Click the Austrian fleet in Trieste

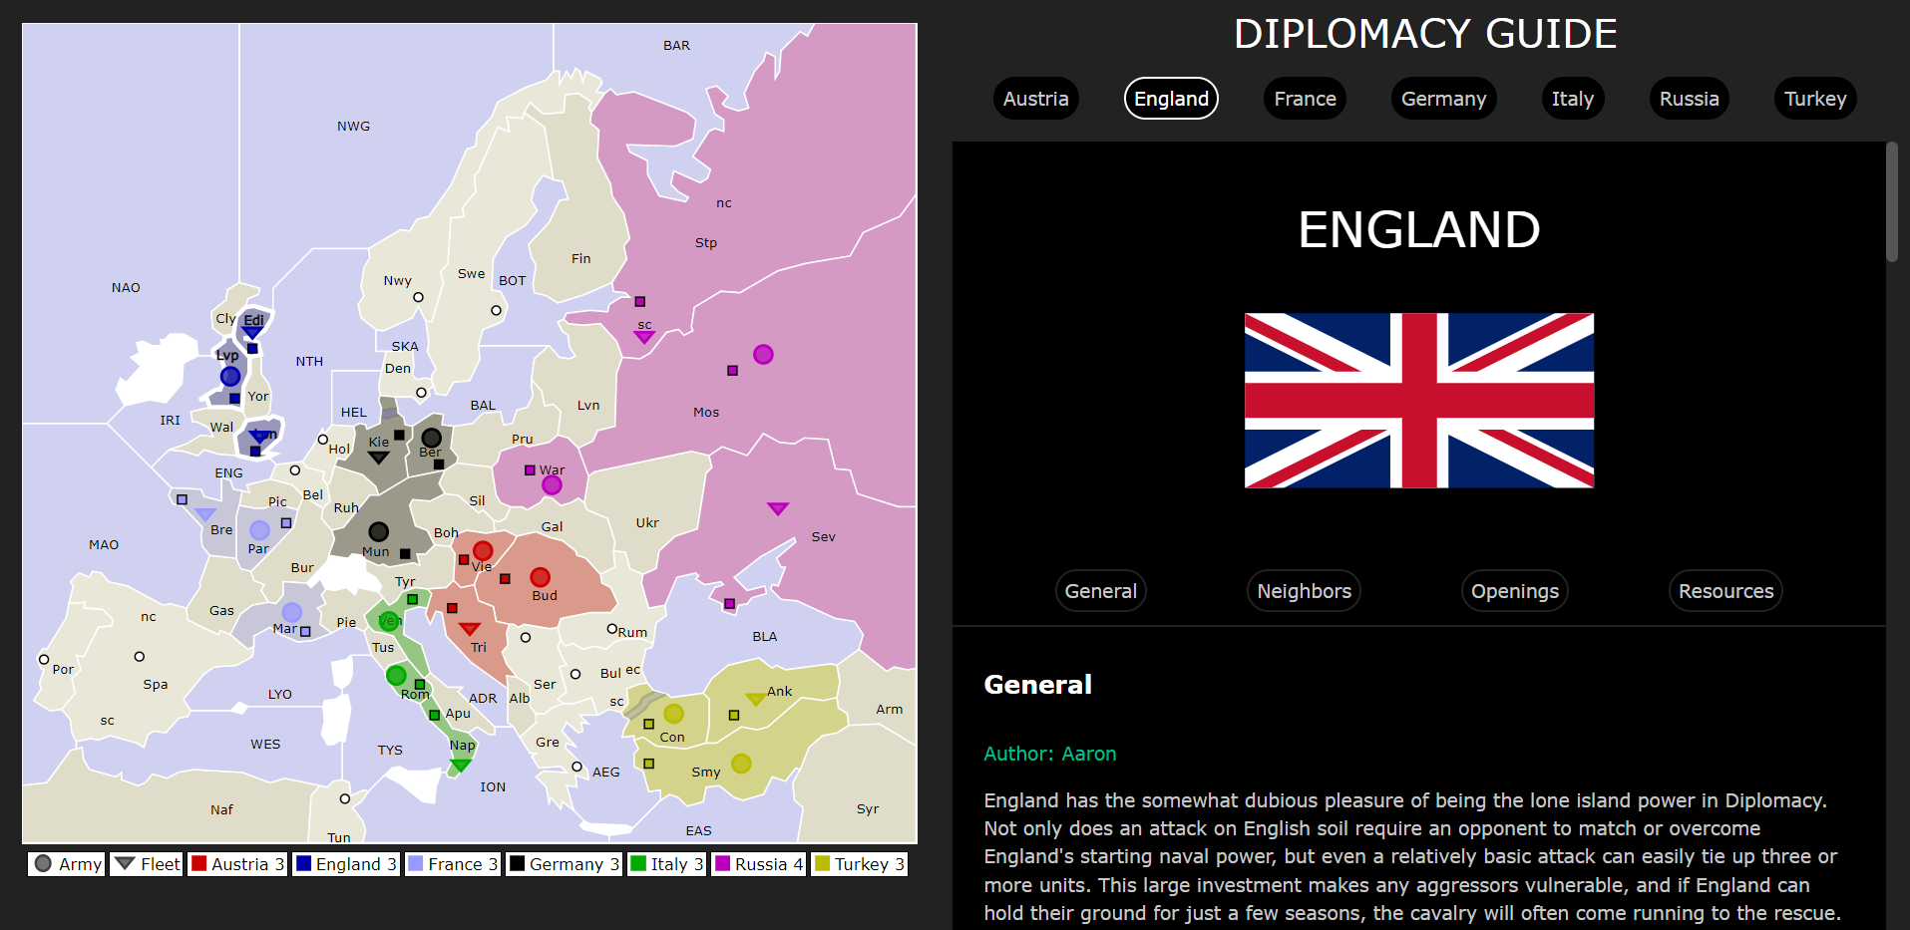[468, 628]
